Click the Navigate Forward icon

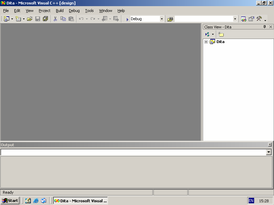point(116,19)
